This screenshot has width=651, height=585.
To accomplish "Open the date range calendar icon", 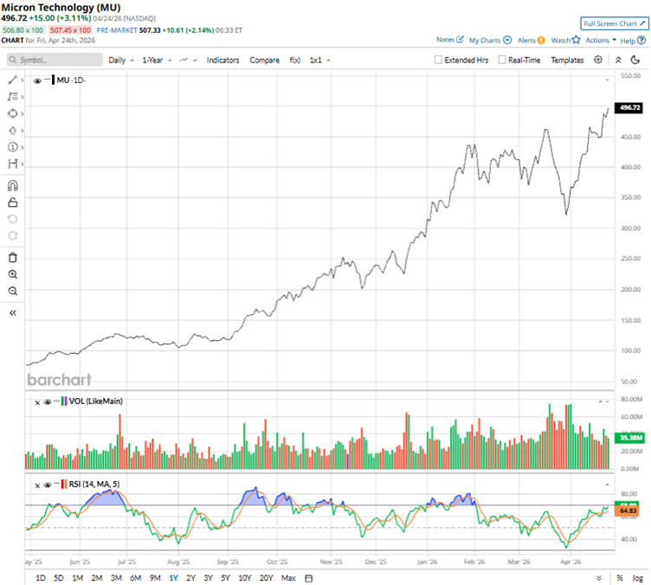I will pyautogui.click(x=308, y=578).
